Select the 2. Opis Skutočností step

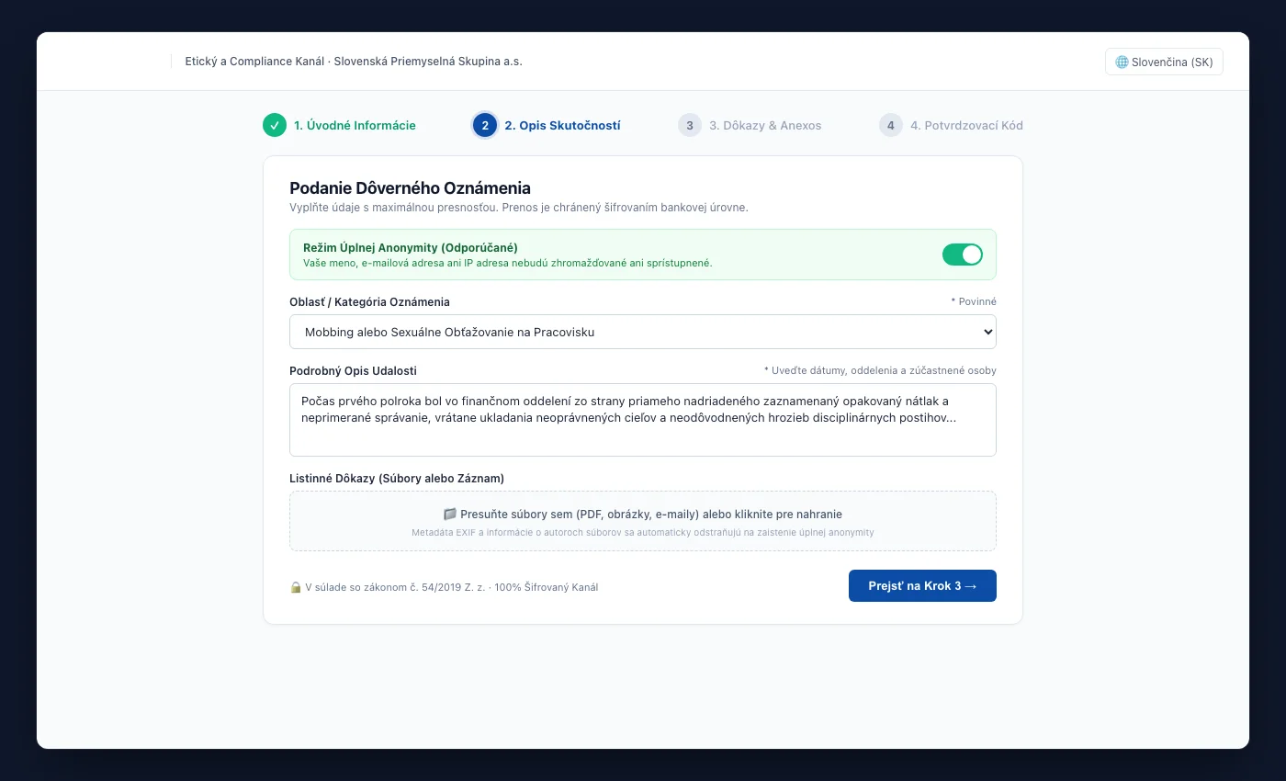562,125
